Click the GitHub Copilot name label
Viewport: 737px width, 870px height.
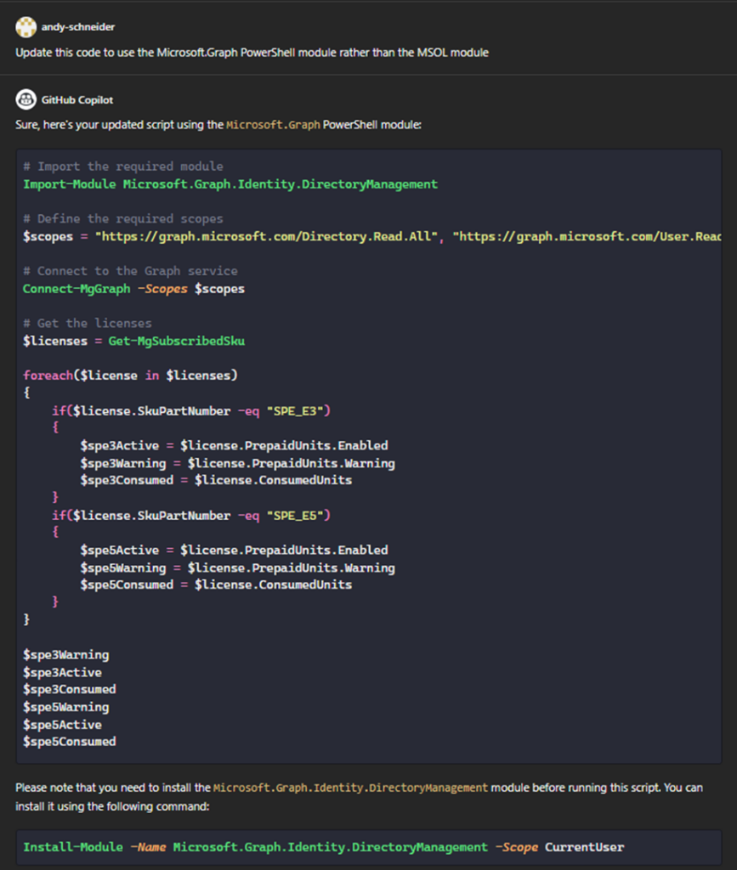coord(77,100)
